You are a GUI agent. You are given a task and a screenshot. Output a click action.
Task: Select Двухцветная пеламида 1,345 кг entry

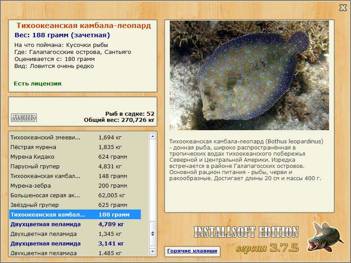[75, 234]
